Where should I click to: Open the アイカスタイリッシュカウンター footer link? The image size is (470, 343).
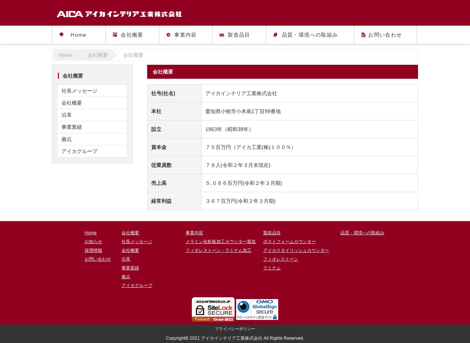tap(296, 250)
